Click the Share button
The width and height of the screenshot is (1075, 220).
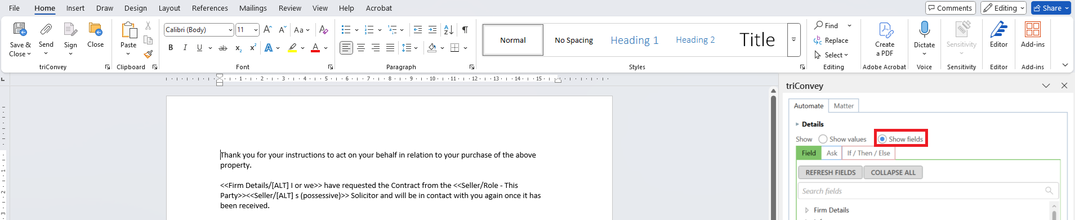[1051, 8]
